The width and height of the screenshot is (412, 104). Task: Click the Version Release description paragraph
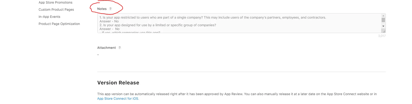click(237, 94)
